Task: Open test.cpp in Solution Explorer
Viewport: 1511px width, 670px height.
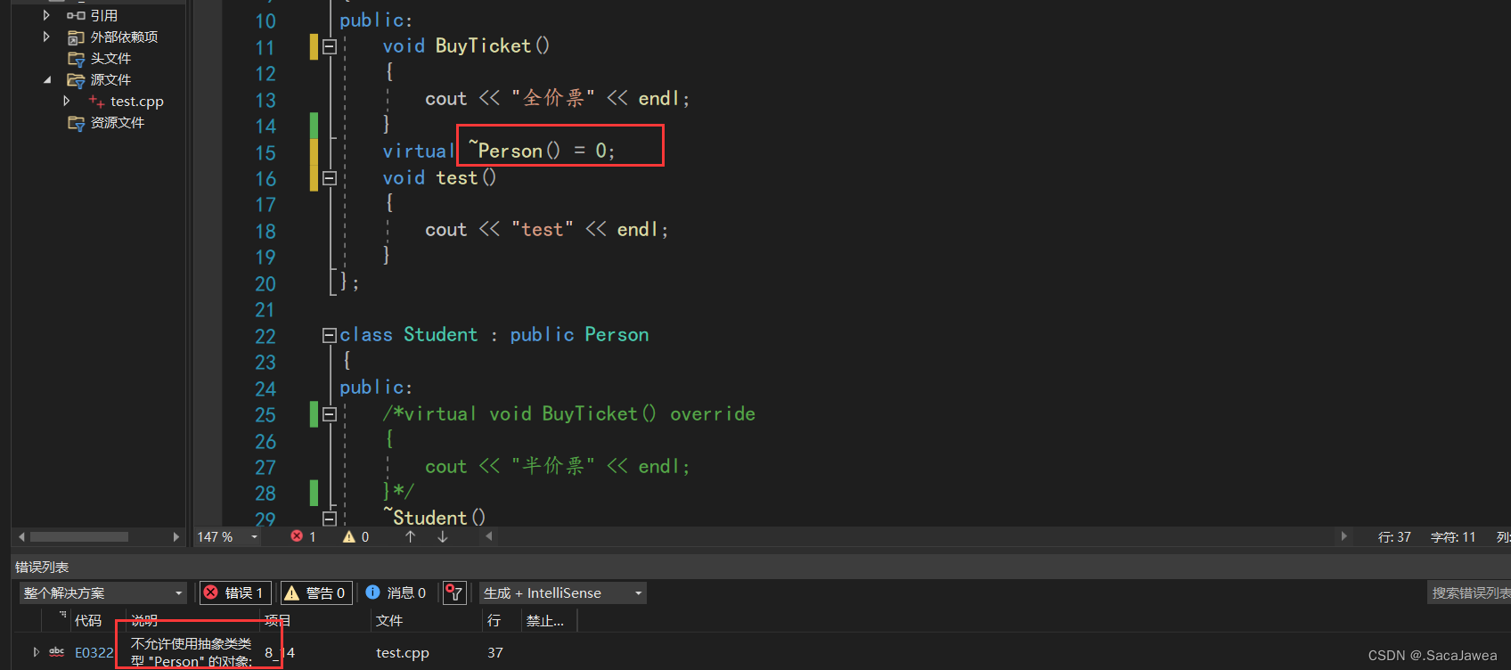Action: (x=137, y=102)
